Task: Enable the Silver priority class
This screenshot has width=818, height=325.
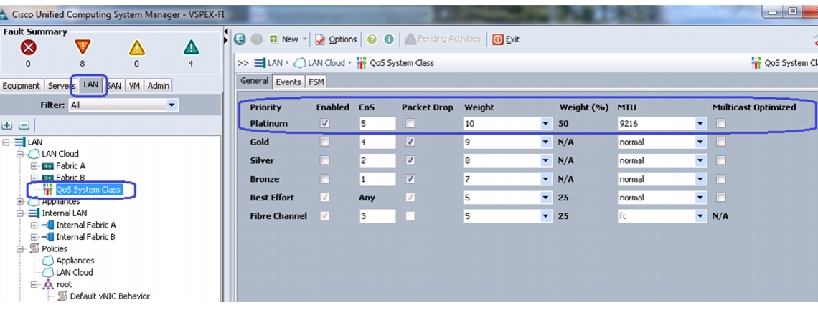Action: point(325,160)
